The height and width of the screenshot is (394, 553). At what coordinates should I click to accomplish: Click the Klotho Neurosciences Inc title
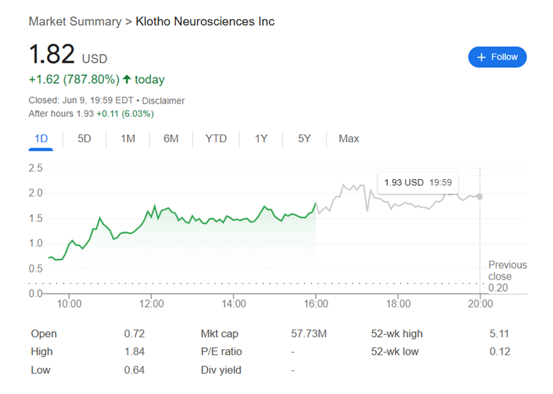tap(205, 22)
